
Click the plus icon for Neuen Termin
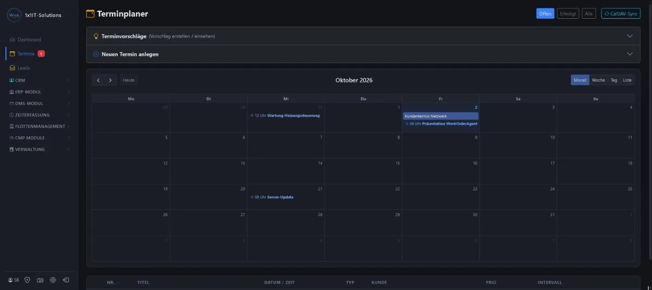pyautogui.click(x=96, y=54)
